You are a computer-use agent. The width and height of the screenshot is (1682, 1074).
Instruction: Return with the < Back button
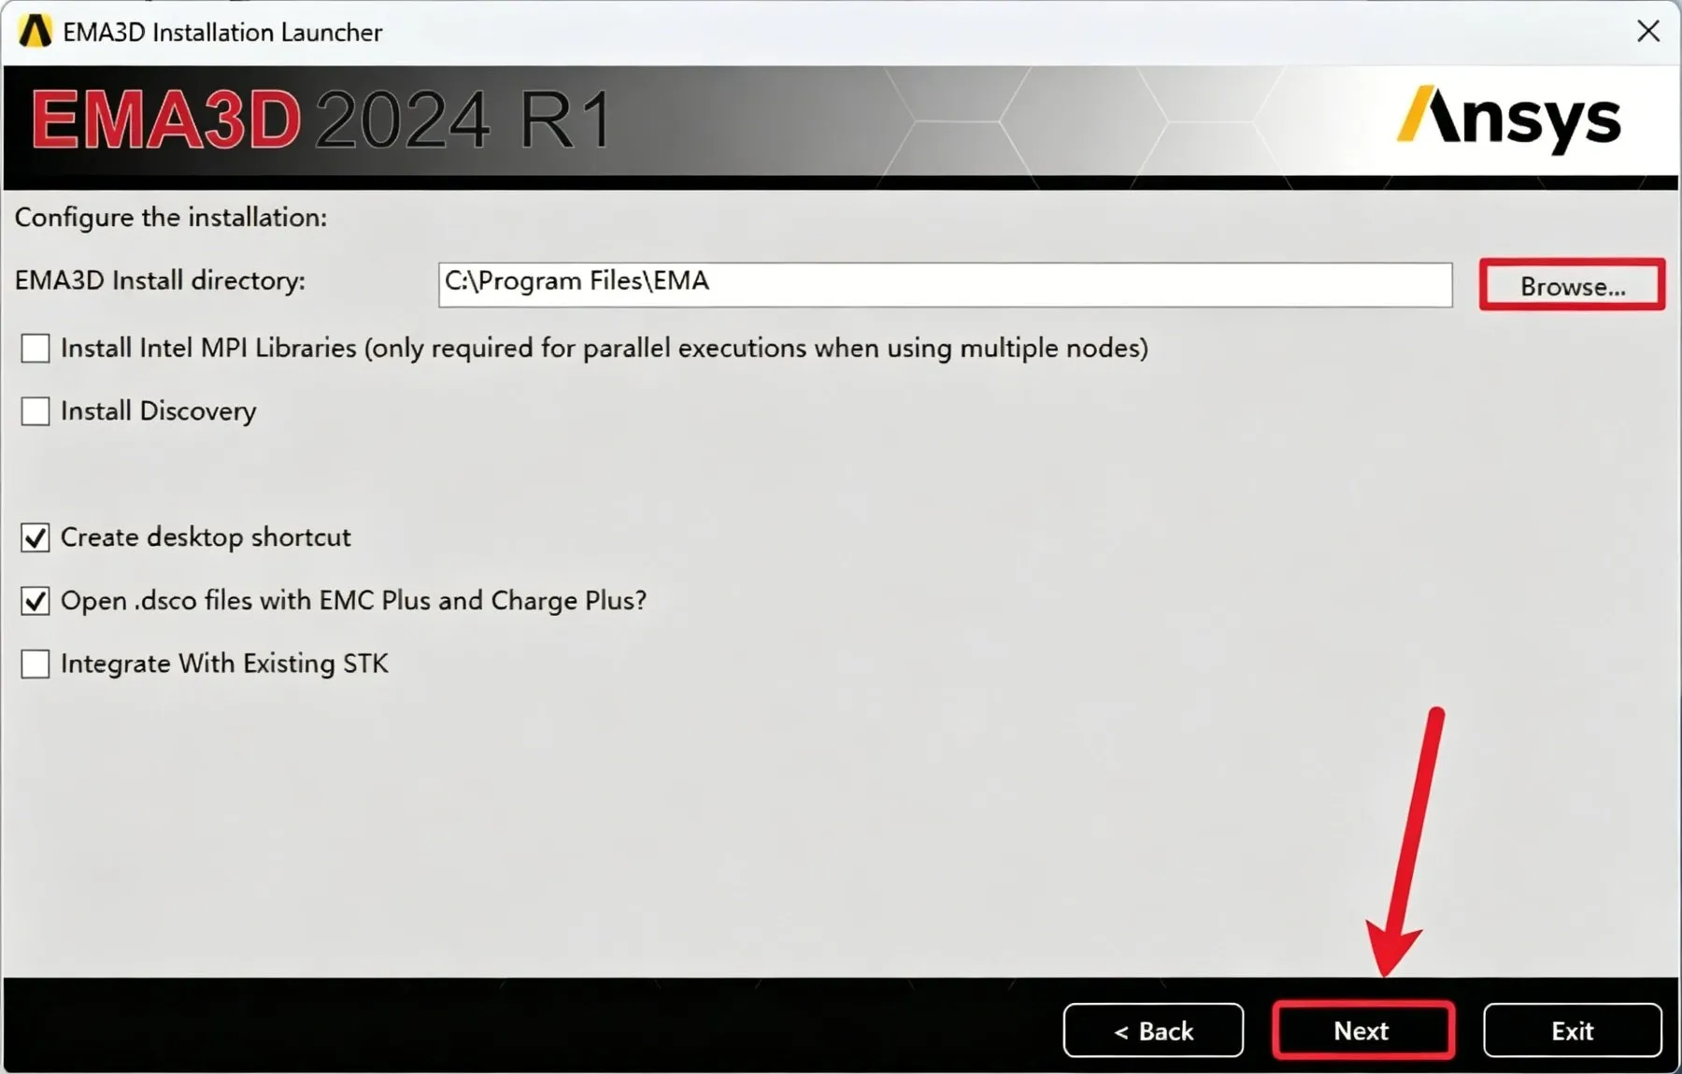point(1153,1030)
